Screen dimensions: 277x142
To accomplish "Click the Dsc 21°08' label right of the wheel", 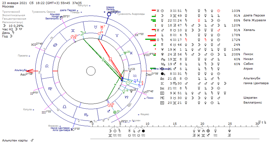I will pos(152,74).
